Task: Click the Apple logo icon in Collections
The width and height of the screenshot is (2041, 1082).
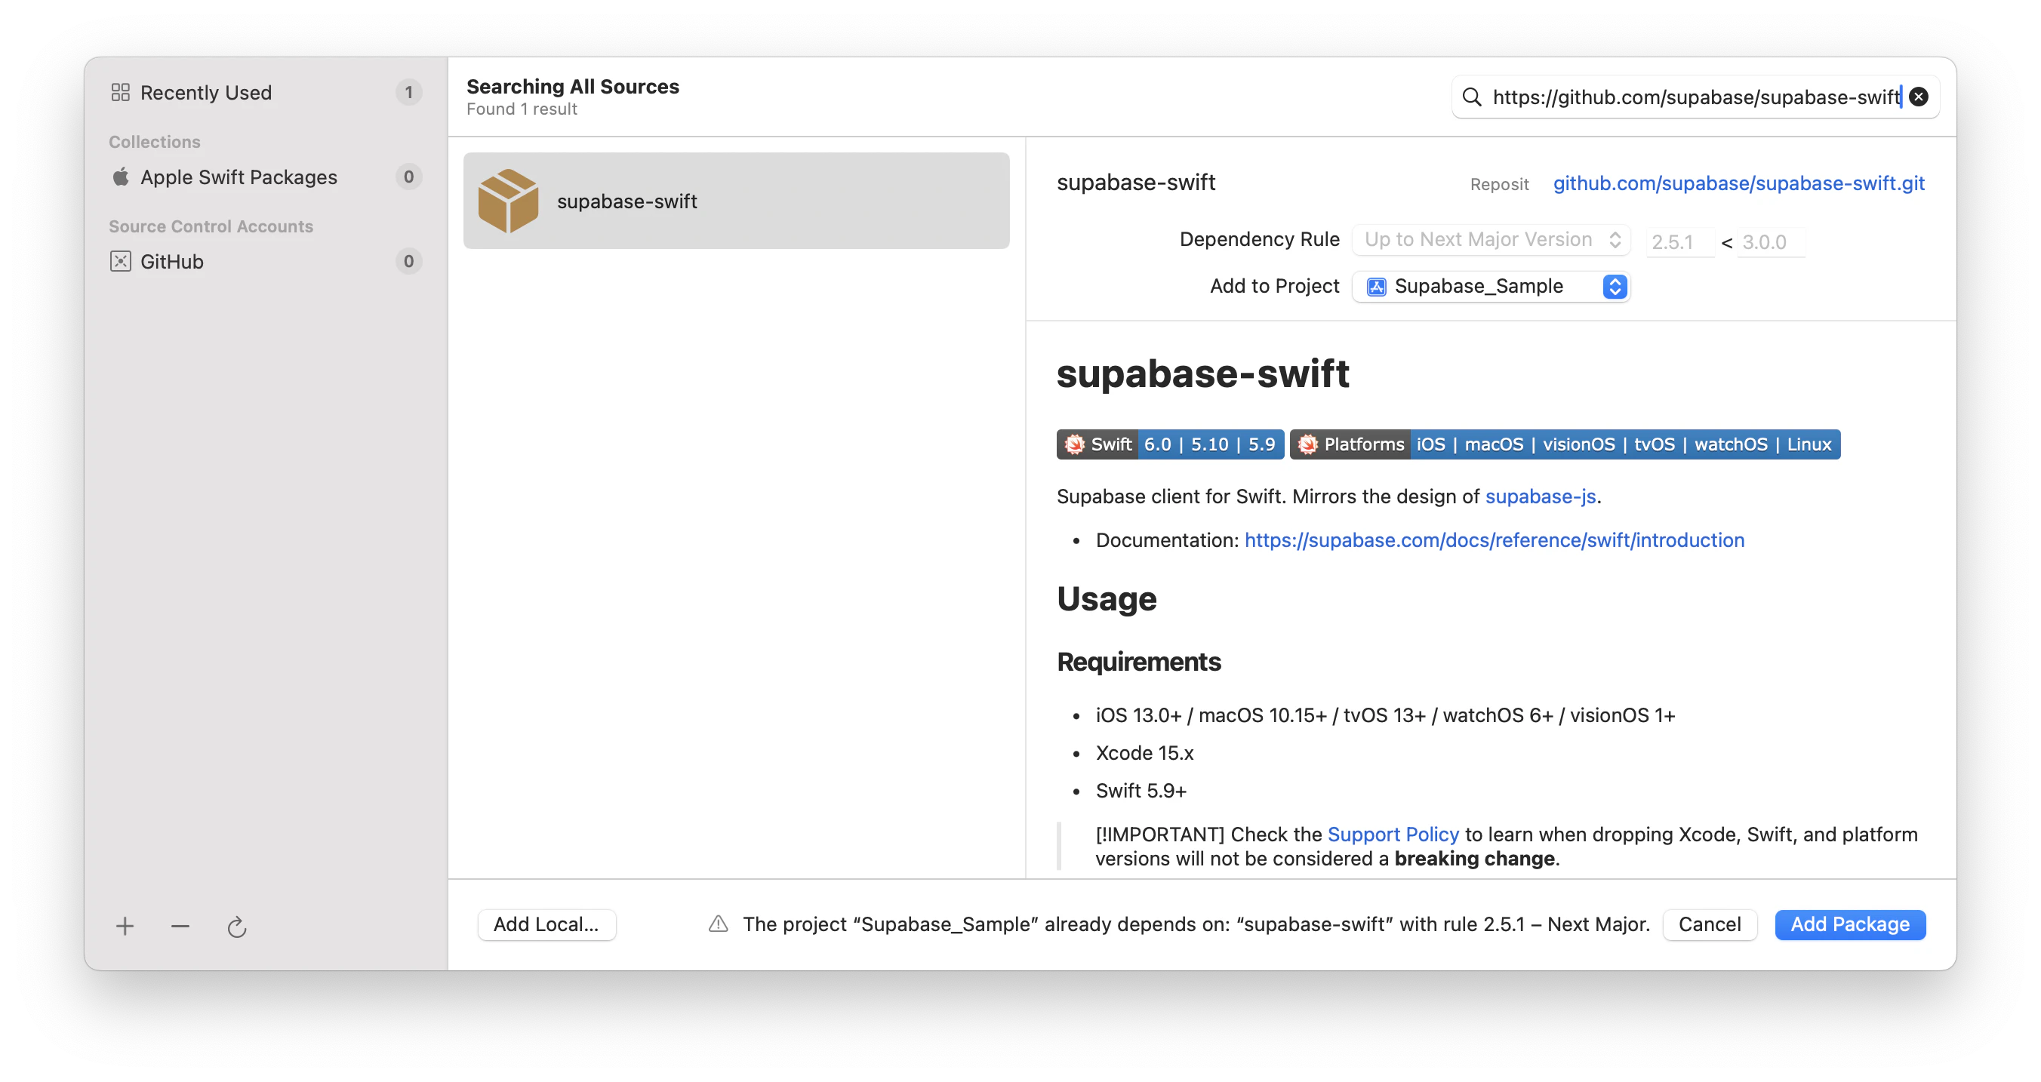Action: tap(121, 177)
